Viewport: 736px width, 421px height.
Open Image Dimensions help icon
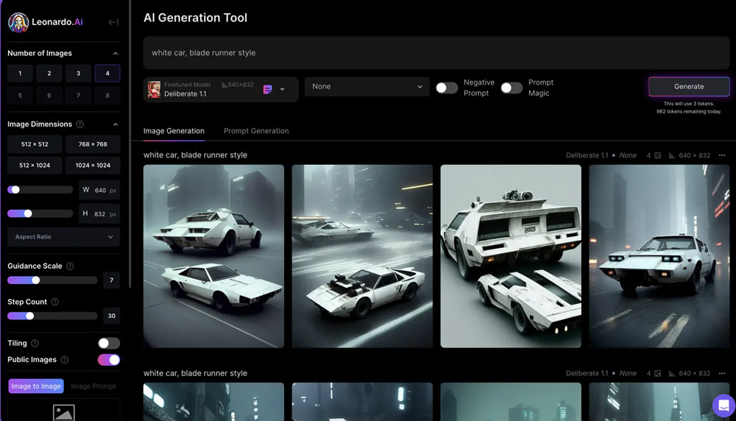(79, 124)
